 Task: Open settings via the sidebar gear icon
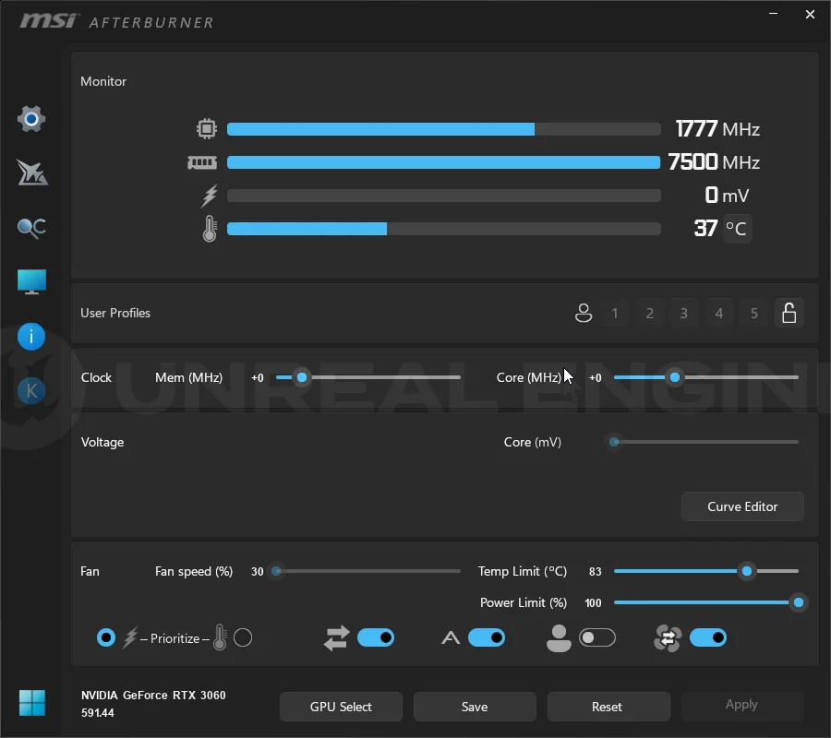point(31,119)
